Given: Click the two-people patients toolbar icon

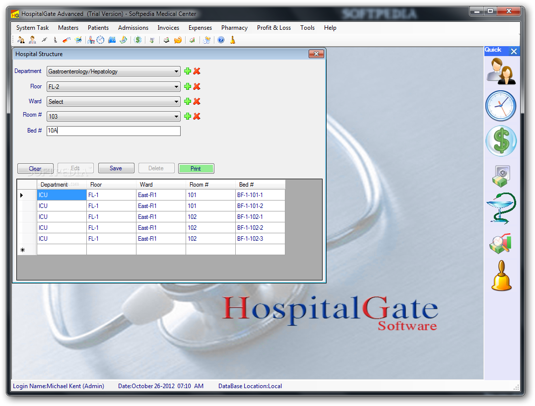Looking at the screenshot, I should (x=21, y=40).
